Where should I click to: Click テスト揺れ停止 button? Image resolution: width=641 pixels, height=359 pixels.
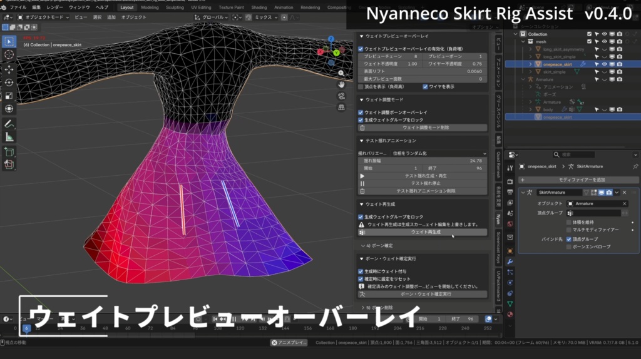click(x=423, y=184)
